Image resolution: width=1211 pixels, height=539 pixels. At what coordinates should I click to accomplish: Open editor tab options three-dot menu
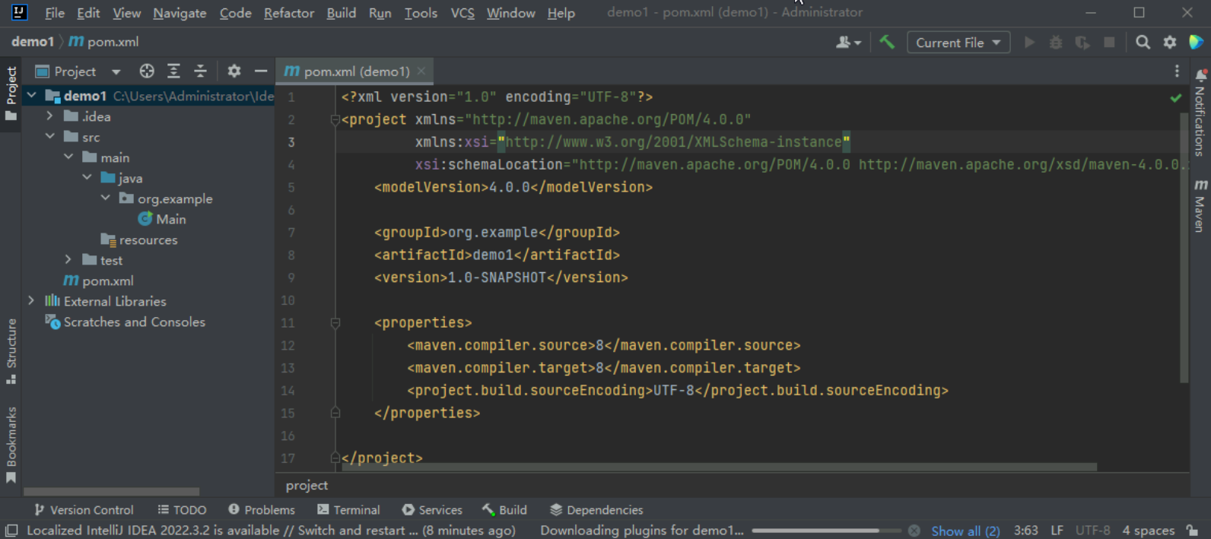[x=1177, y=71]
